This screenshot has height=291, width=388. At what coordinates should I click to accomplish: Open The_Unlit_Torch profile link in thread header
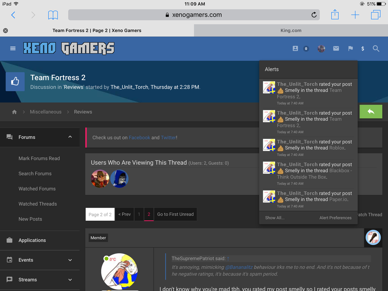point(129,87)
